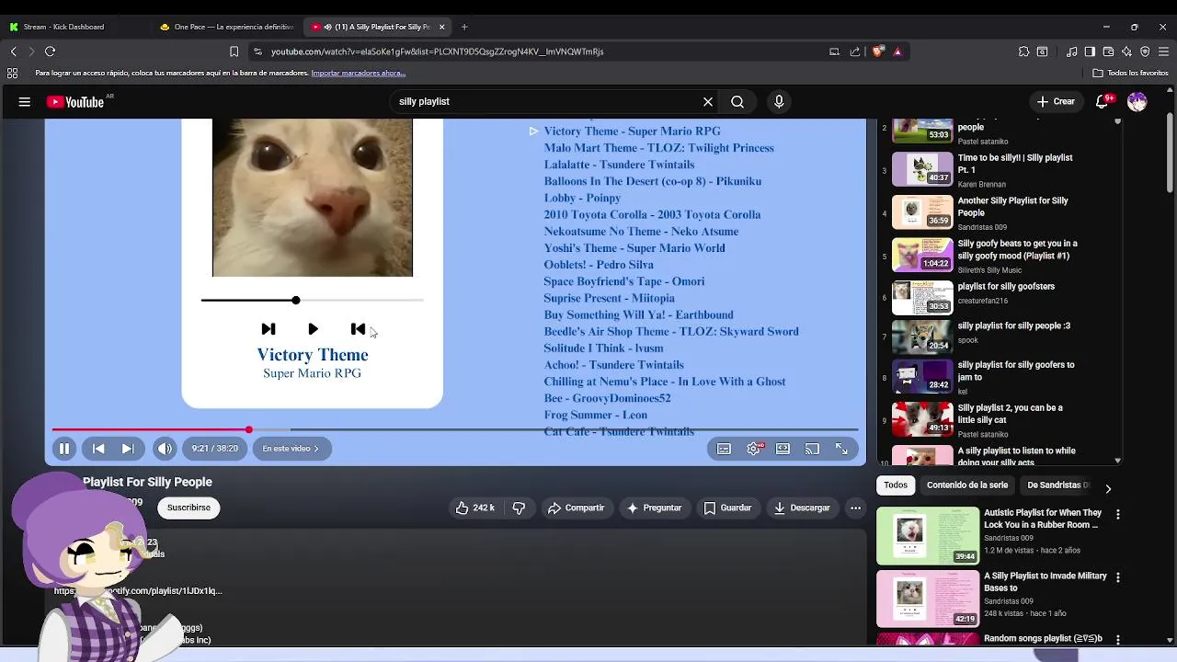Image resolution: width=1177 pixels, height=662 pixels.
Task: Start voice search with the microphone
Action: click(x=779, y=102)
